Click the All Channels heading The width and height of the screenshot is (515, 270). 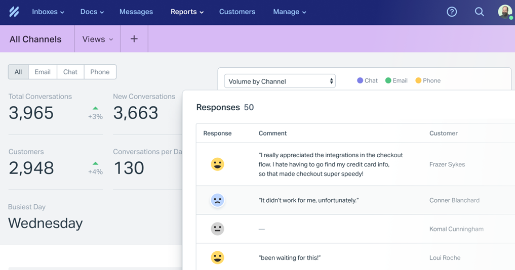pyautogui.click(x=35, y=39)
